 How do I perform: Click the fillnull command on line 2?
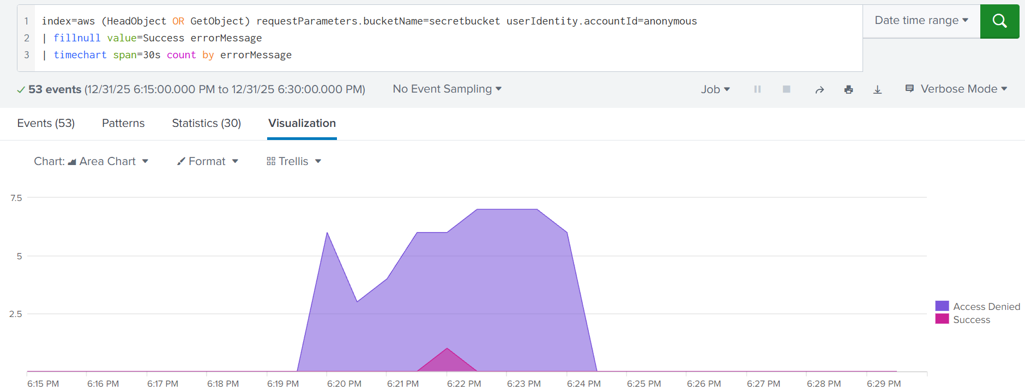click(77, 38)
